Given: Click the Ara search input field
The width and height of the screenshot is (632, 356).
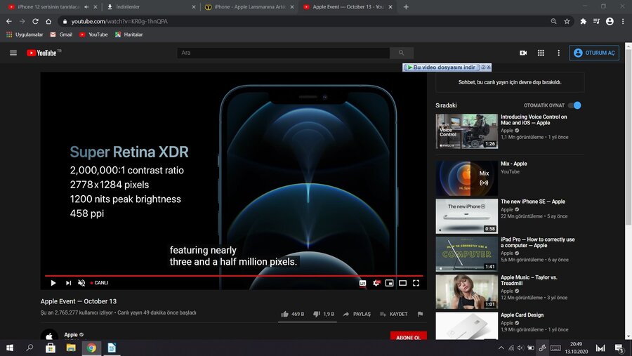Looking at the screenshot, I should coord(284,53).
